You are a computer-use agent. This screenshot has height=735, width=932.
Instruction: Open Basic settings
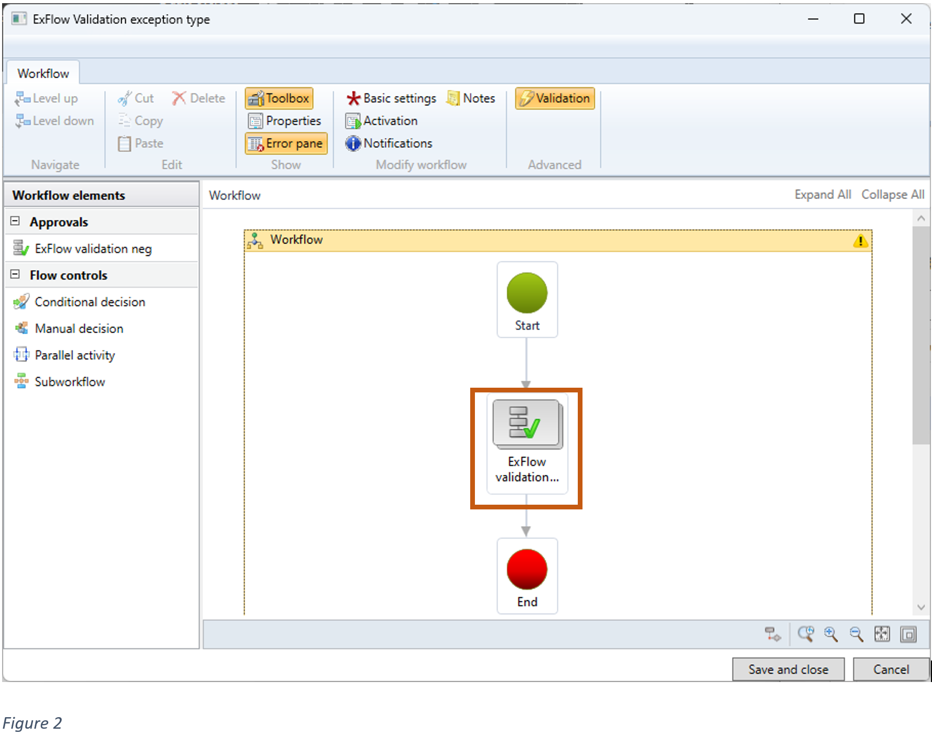(391, 98)
